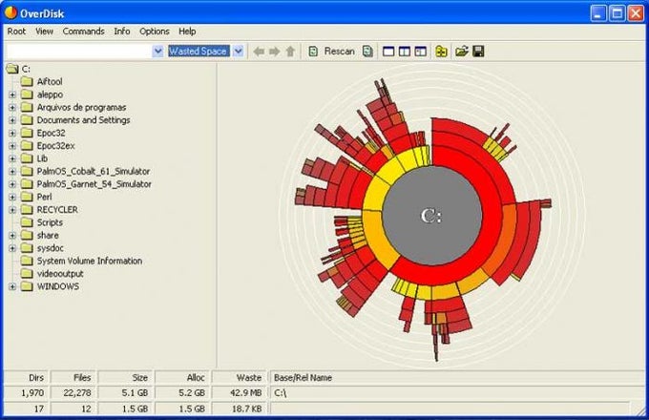Open the Commands menu
This screenshot has height=420, width=649.
point(84,31)
